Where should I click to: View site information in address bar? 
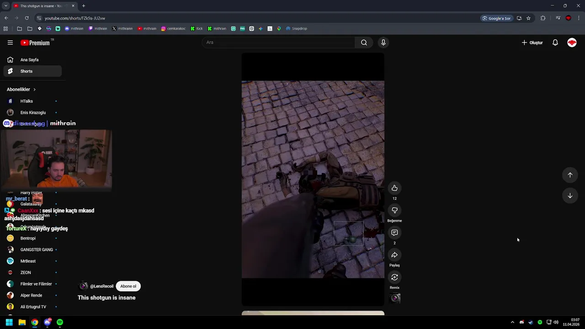pyautogui.click(x=39, y=18)
